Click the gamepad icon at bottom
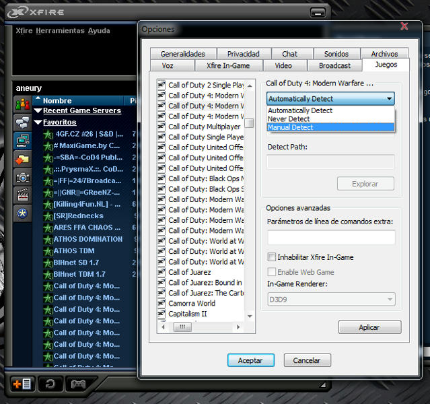The width and height of the screenshot is (430, 404). [x=79, y=384]
